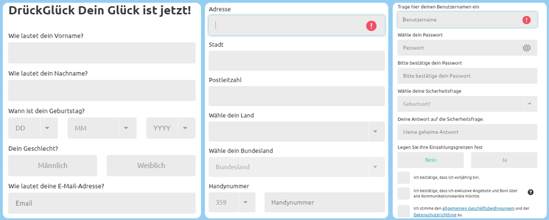This screenshot has width=549, height=220.
Task: Select Weiblich as gender
Action: pos(151,165)
